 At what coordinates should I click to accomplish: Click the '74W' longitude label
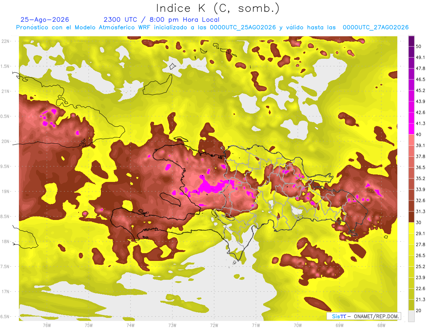[131, 325]
